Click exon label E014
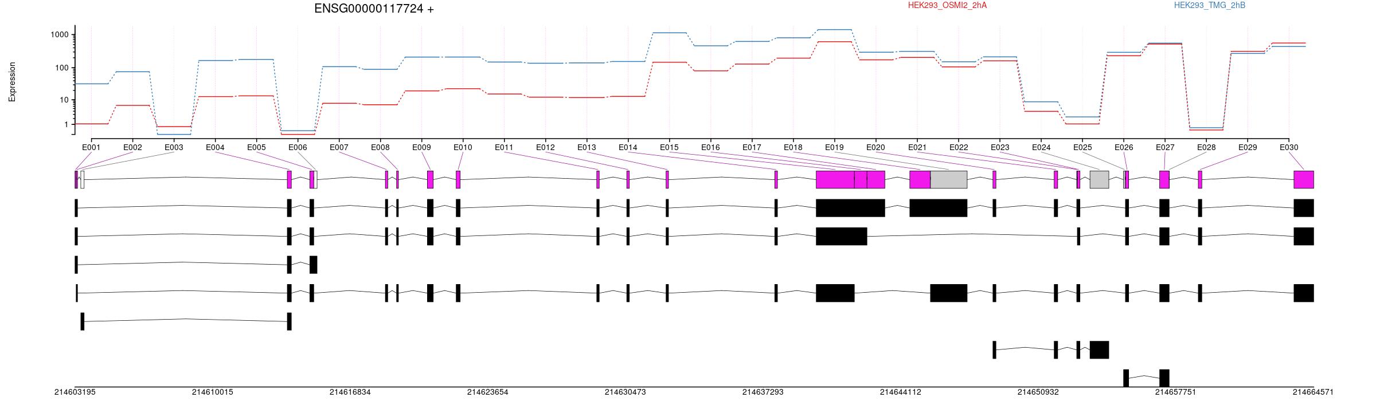1376x401 pixels. click(x=628, y=147)
